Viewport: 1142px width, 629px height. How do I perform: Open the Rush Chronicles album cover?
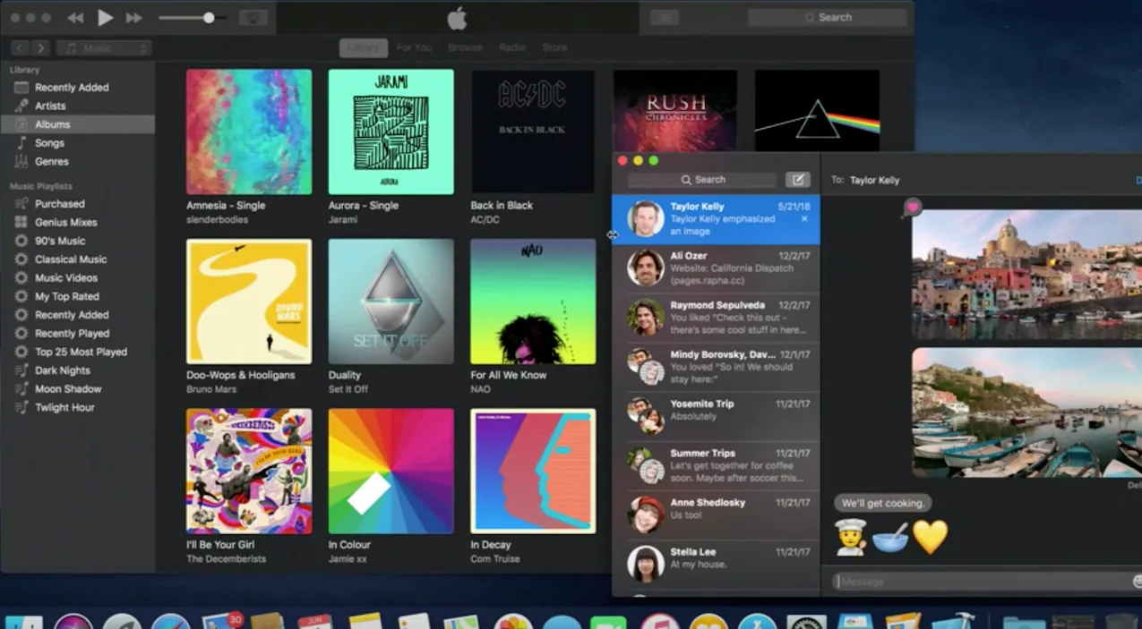pyautogui.click(x=675, y=110)
